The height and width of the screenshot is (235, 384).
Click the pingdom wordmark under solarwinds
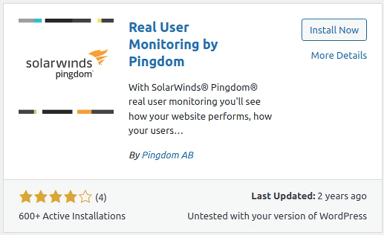point(74,75)
